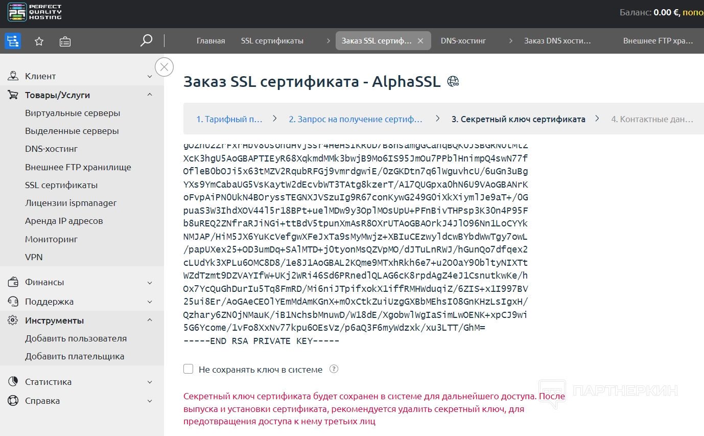This screenshot has height=436, width=704.
Task: Collapse the Товары/Услуги section
Action: pyautogui.click(x=150, y=95)
